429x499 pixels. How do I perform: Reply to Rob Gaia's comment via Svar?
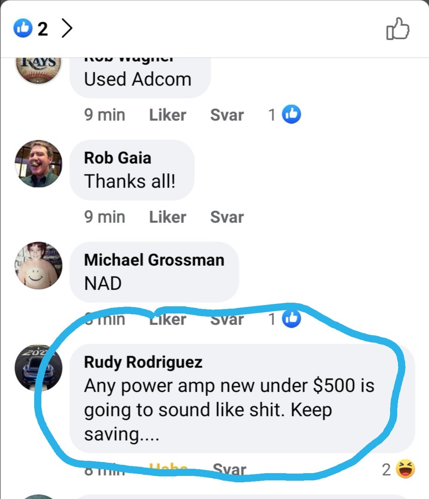(227, 217)
